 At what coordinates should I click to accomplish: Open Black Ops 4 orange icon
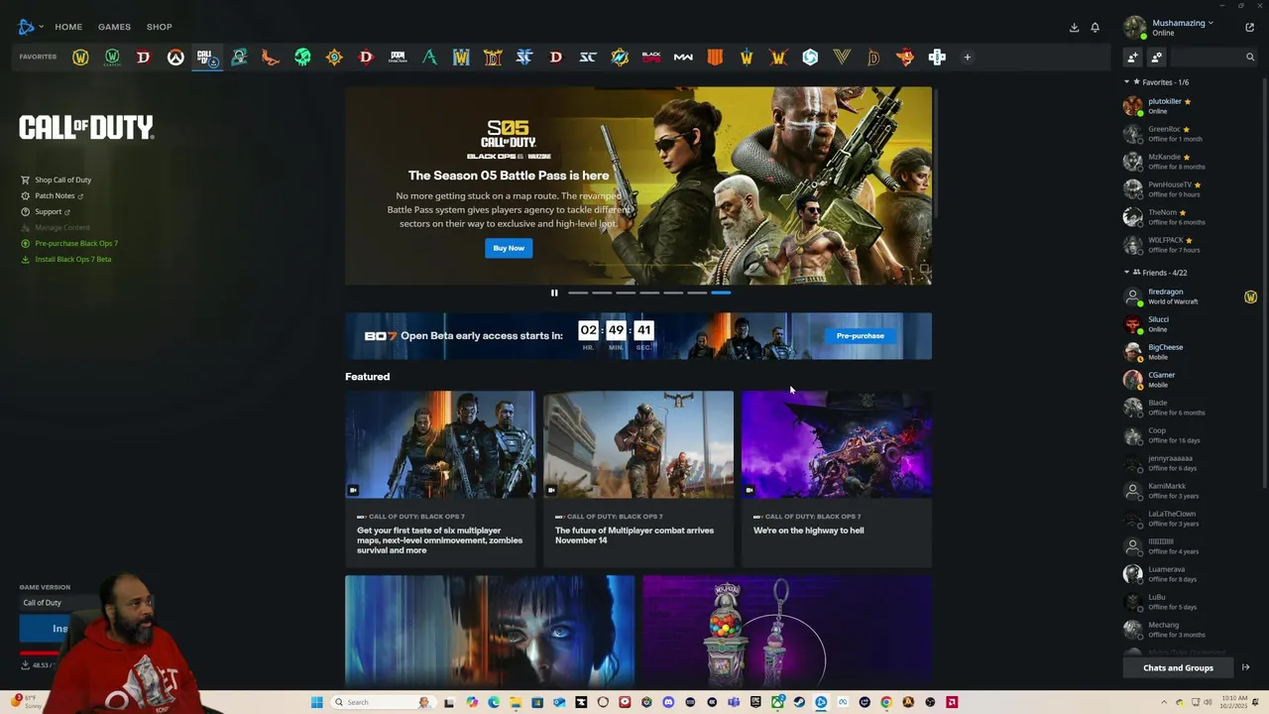click(x=715, y=58)
